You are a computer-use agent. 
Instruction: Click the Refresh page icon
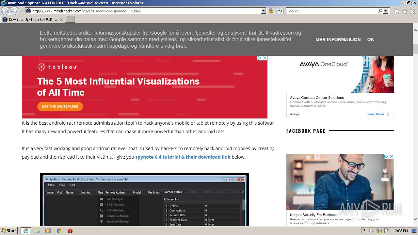pos(280,11)
